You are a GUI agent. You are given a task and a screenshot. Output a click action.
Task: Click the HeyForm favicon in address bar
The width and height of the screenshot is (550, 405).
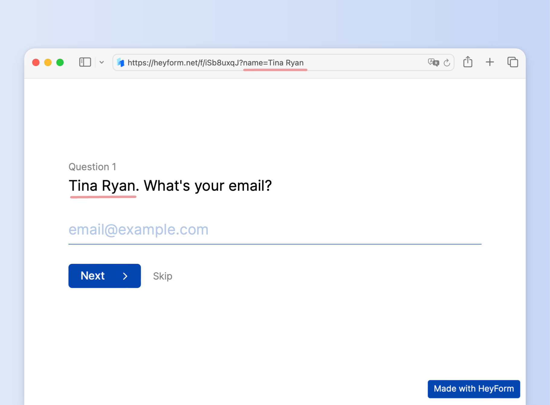point(121,63)
